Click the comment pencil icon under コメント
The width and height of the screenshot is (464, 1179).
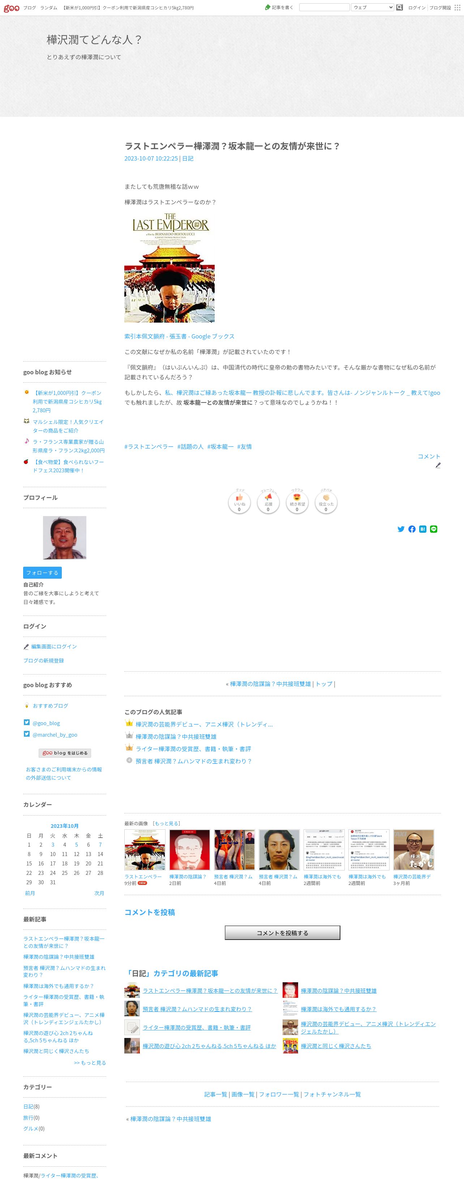tap(438, 465)
